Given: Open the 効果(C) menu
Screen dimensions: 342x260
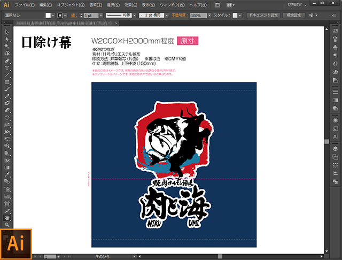Looking at the screenshot, I should (131, 5).
